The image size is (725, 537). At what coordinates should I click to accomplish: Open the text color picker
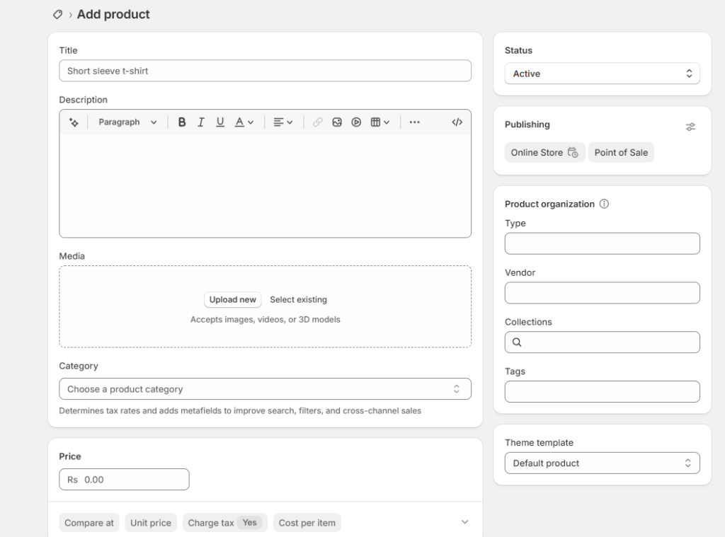click(x=244, y=122)
